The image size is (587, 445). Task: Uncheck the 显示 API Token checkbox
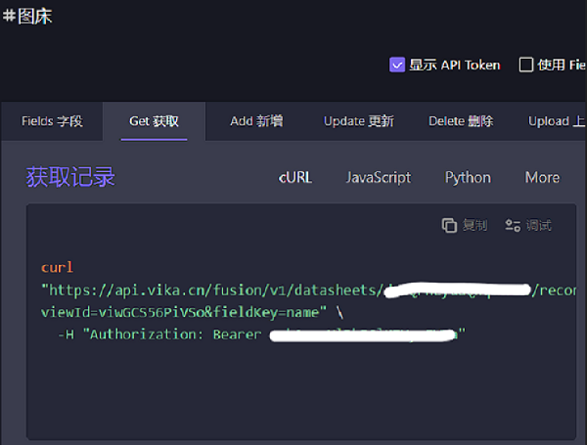(397, 65)
